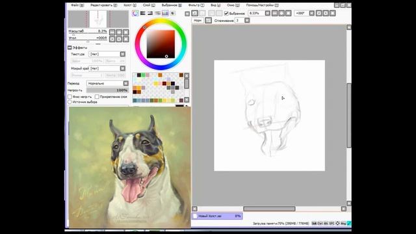Toggle the HSV slider panel icon
The image size is (416, 234).
[150, 13]
